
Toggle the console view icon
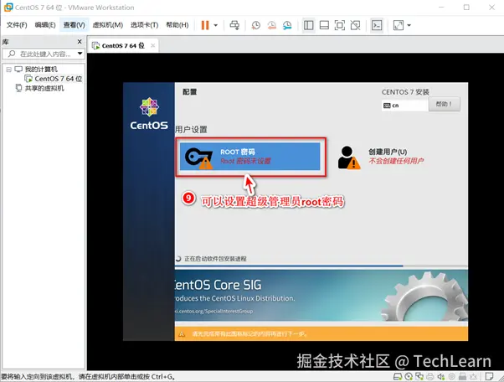click(x=377, y=25)
